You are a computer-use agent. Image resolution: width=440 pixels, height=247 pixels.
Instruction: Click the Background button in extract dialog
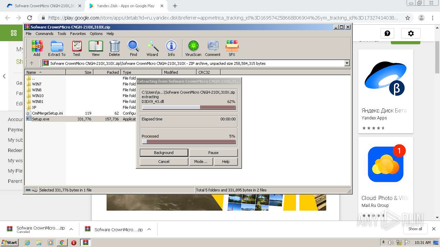(164, 153)
